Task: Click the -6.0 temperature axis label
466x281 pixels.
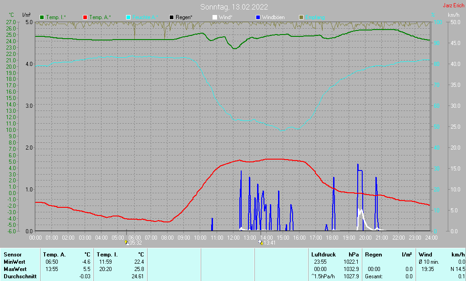Action: 11,231
